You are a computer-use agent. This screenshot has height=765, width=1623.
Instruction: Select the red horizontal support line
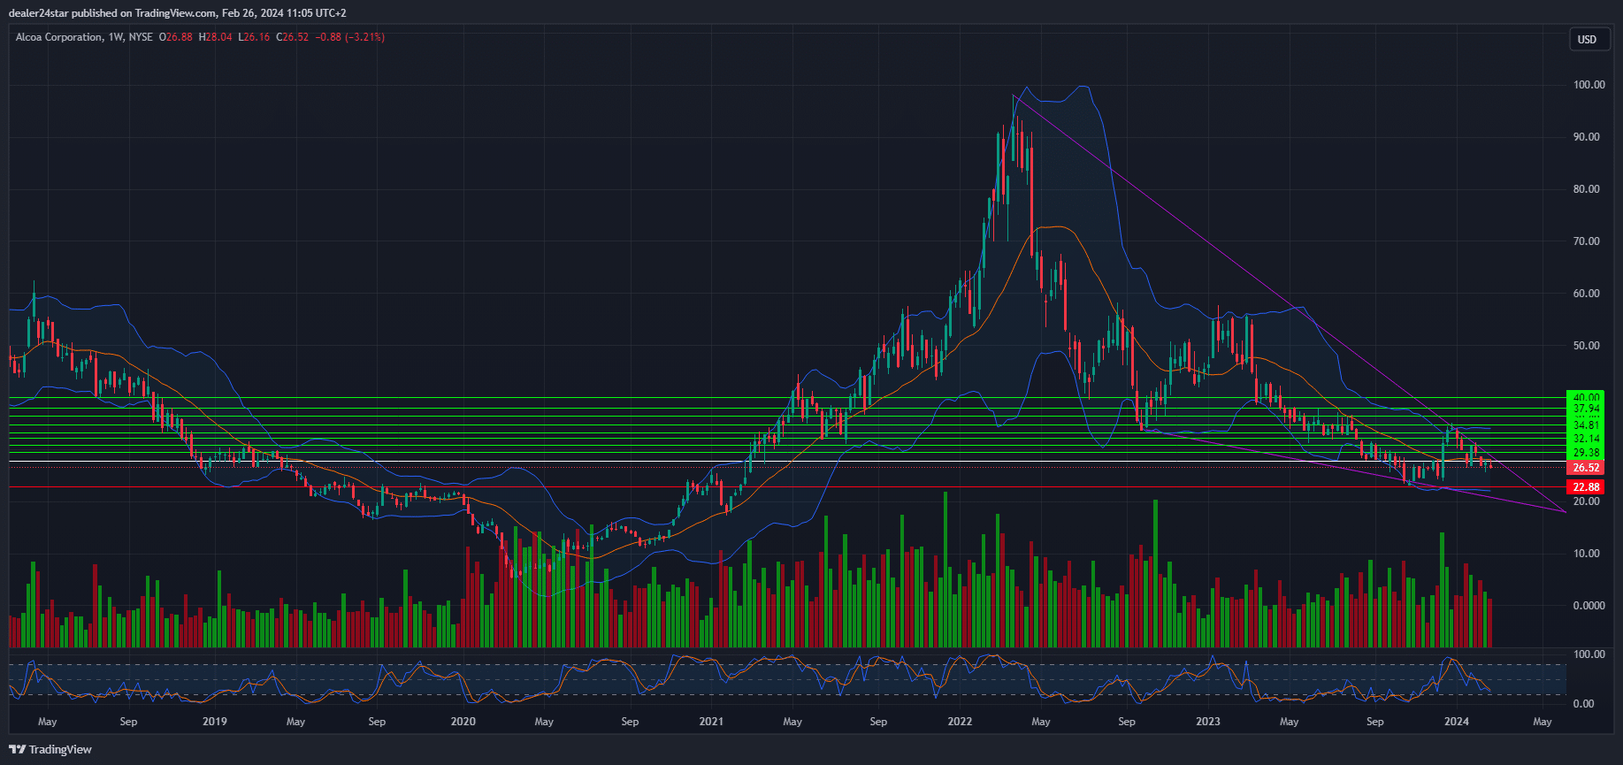coord(787,487)
